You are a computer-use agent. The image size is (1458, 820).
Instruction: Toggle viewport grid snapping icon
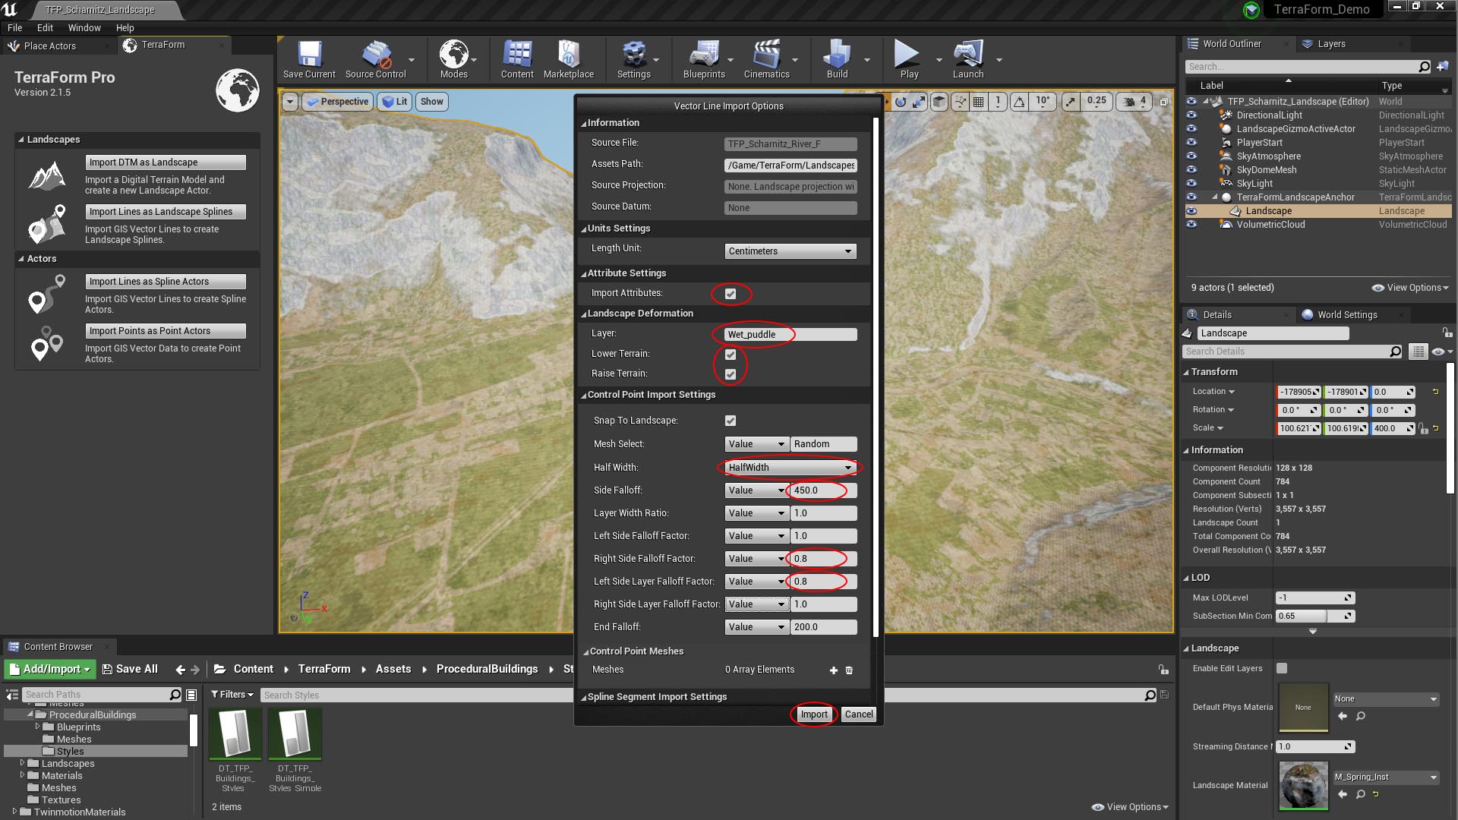click(979, 102)
